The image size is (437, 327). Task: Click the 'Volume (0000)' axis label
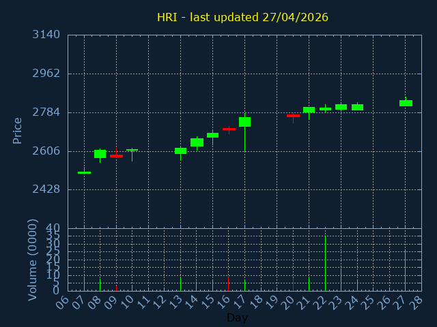tap(32, 260)
